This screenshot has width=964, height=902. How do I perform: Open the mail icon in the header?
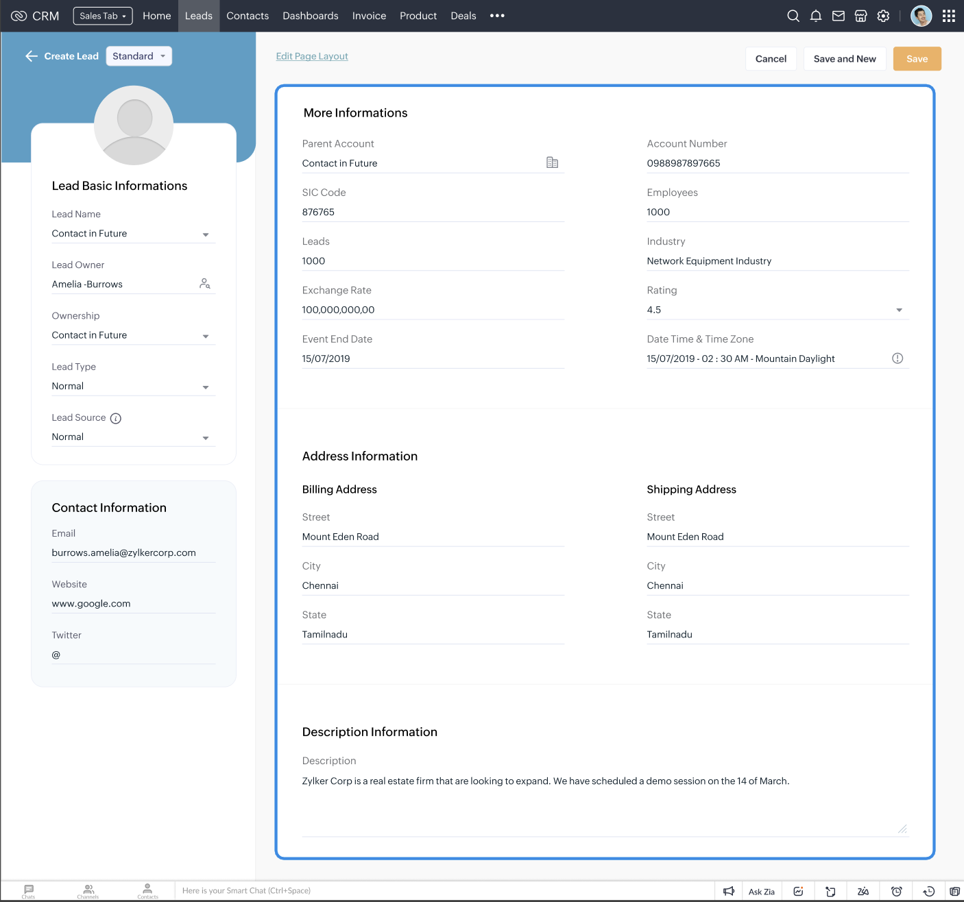838,15
